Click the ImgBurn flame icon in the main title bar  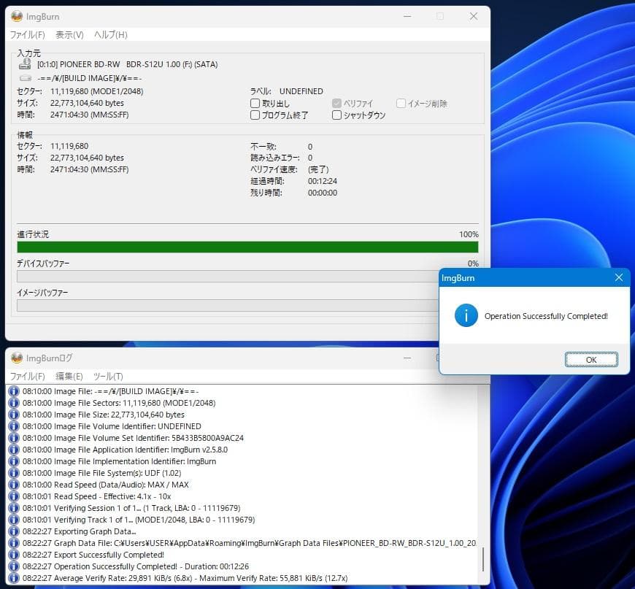click(15, 16)
